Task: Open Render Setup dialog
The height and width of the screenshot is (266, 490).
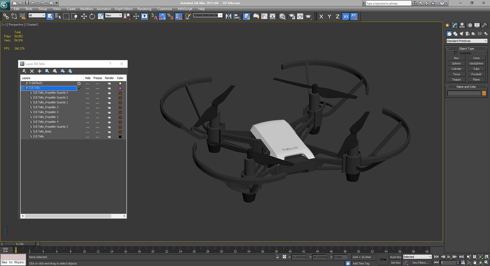Action: coord(292,16)
